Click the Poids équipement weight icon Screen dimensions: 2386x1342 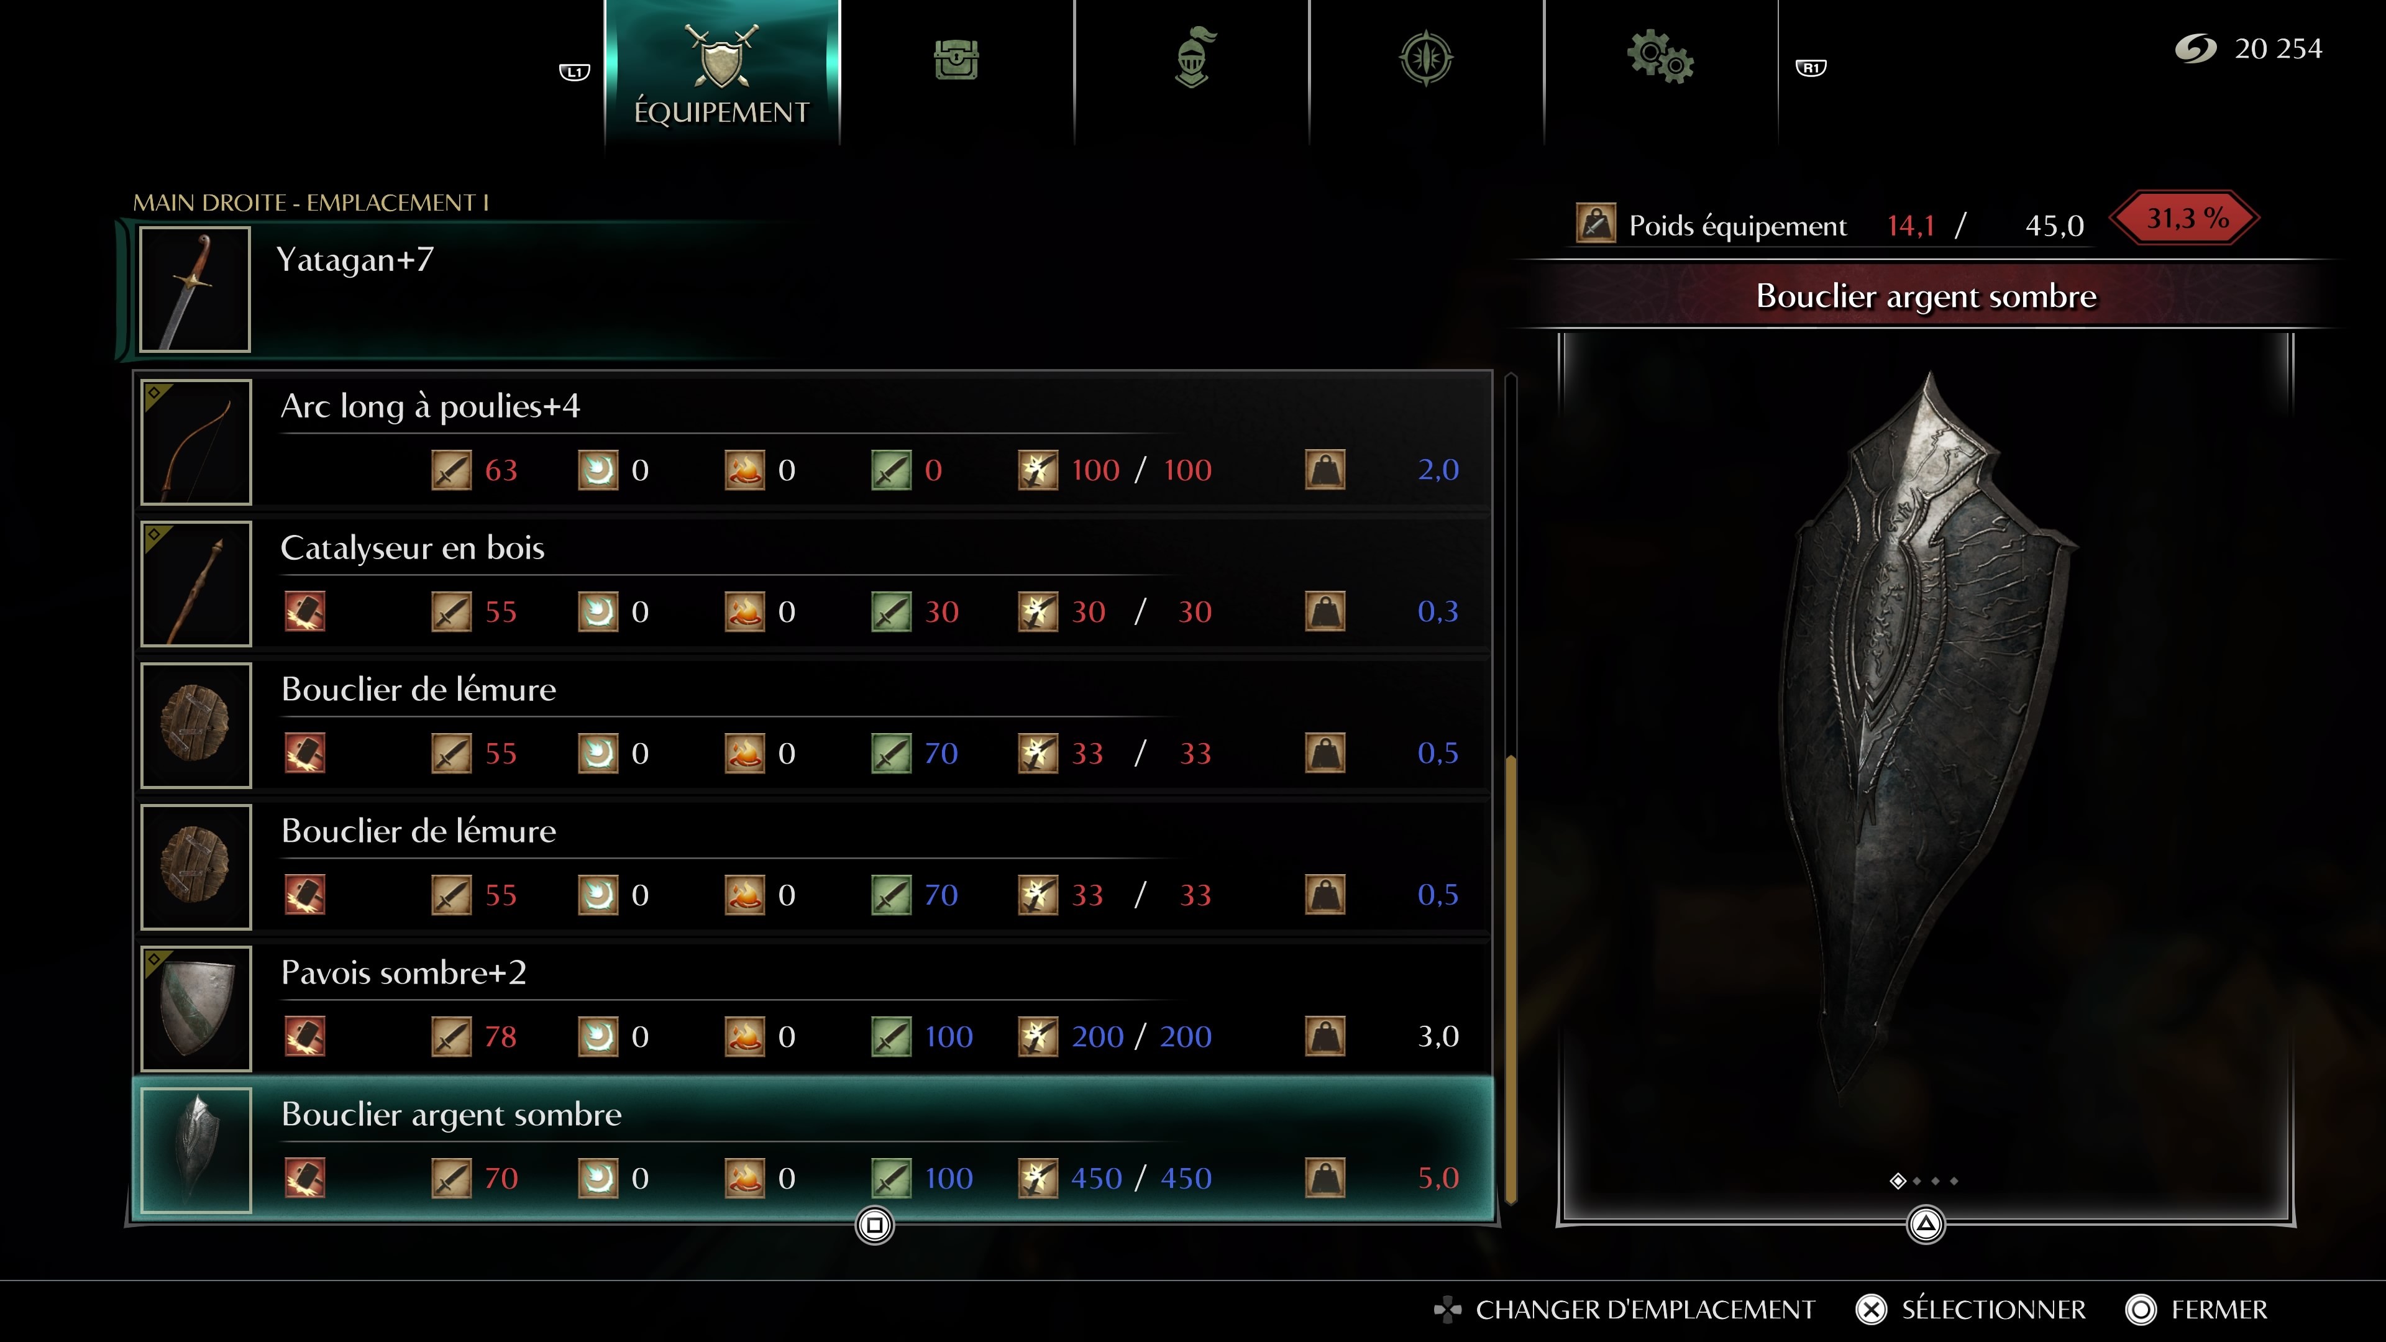(1596, 223)
